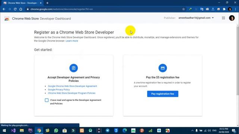Launch Visual Studio from the taskbar
239x134 pixels.
[x=13, y=131]
